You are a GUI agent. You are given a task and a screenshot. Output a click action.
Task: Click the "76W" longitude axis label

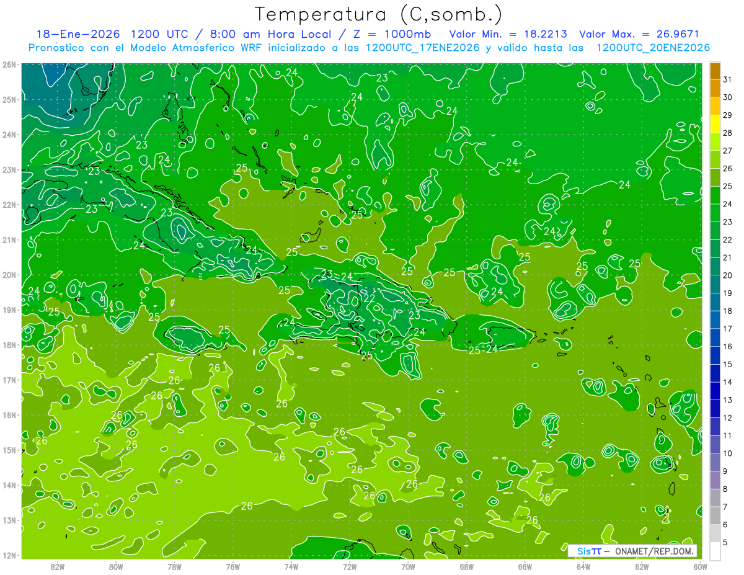[x=232, y=566]
